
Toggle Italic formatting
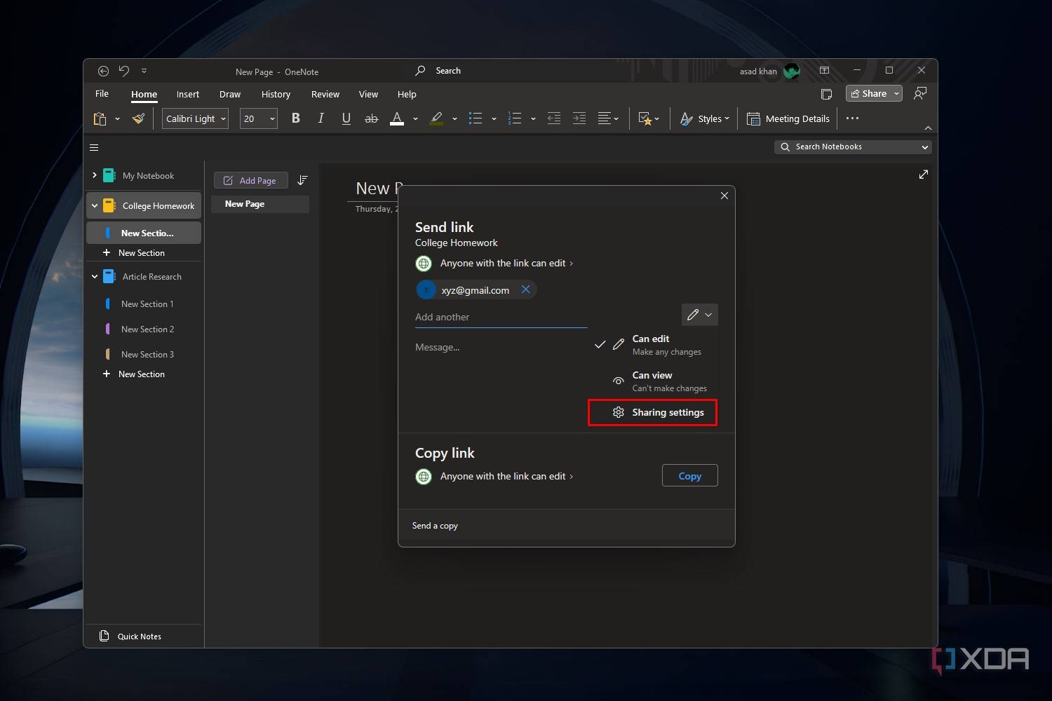tap(321, 118)
